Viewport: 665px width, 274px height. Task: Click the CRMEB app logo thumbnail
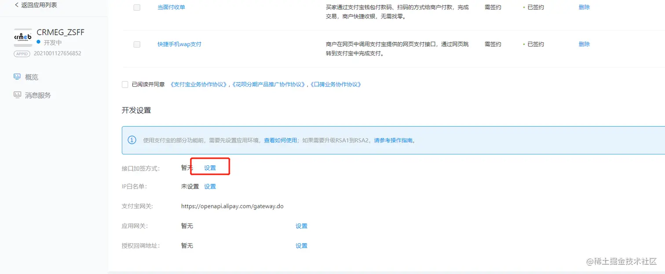click(x=23, y=38)
